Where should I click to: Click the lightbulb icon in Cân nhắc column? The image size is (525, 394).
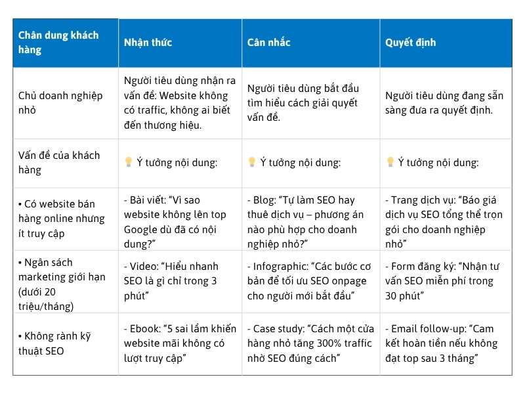(251, 163)
